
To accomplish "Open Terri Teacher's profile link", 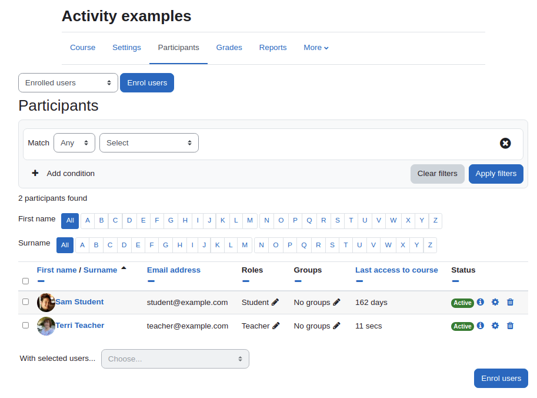I will 80,326.
